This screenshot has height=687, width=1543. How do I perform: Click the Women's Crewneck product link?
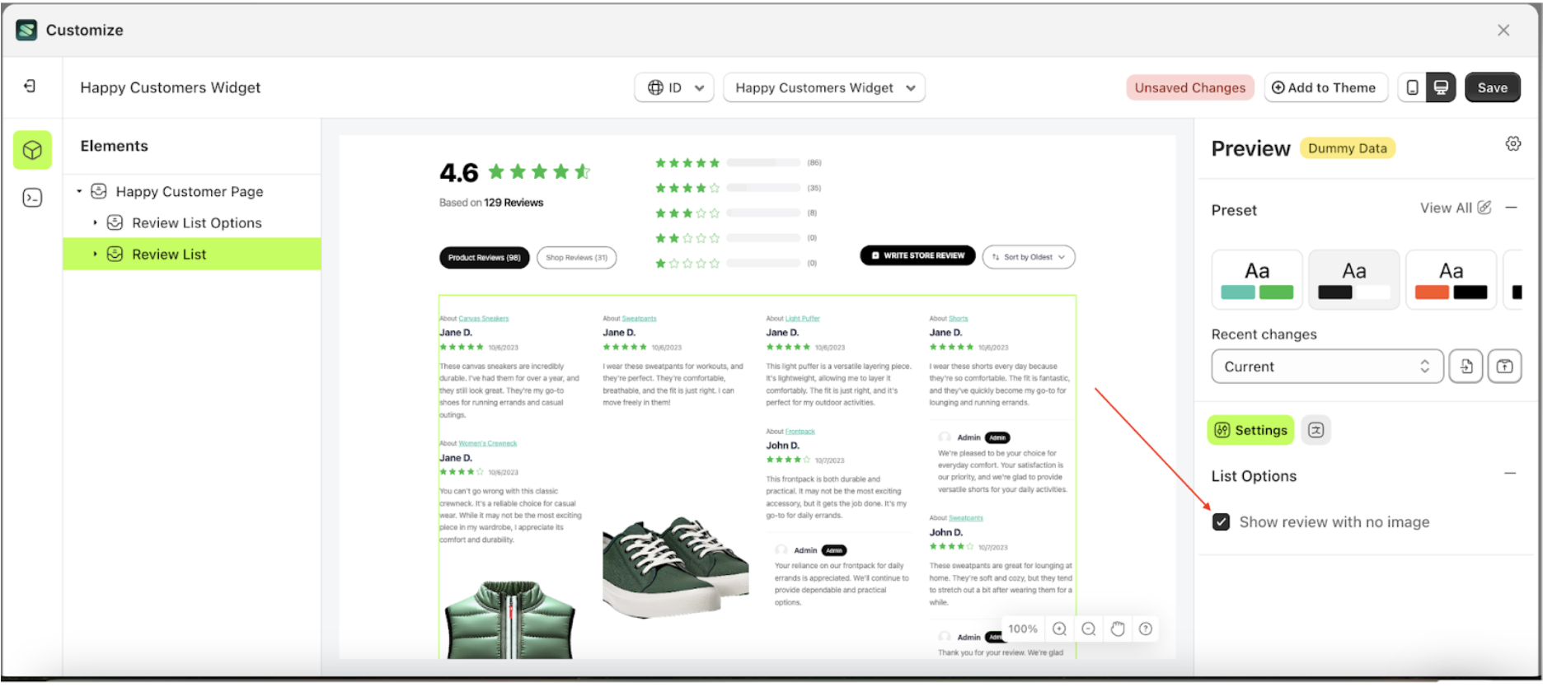(487, 444)
